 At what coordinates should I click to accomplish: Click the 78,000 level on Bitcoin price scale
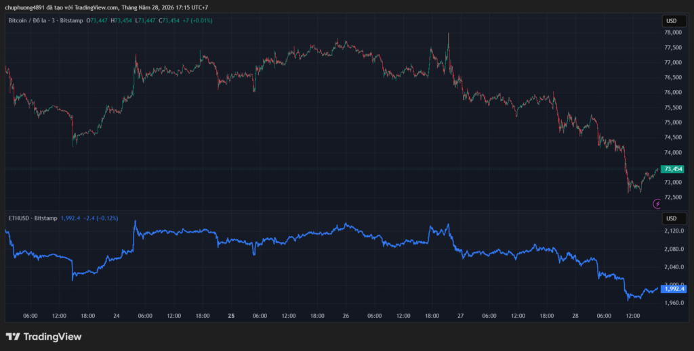click(x=673, y=32)
